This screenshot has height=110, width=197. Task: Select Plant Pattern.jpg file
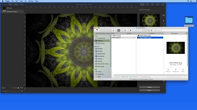point(145,36)
